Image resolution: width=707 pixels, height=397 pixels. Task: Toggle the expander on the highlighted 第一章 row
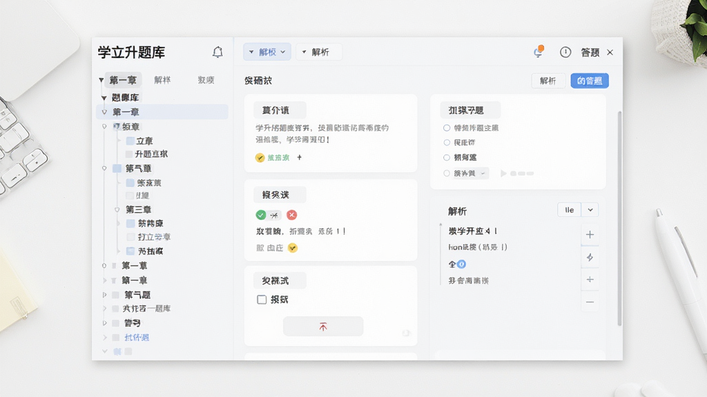pos(104,112)
